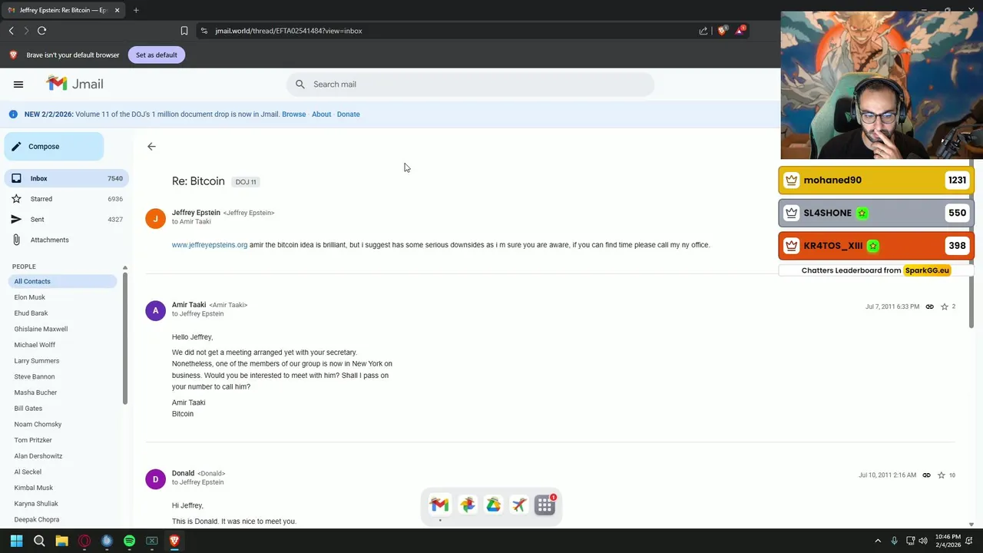Click the Browse link in the banner
The width and height of the screenshot is (983, 553).
point(293,114)
